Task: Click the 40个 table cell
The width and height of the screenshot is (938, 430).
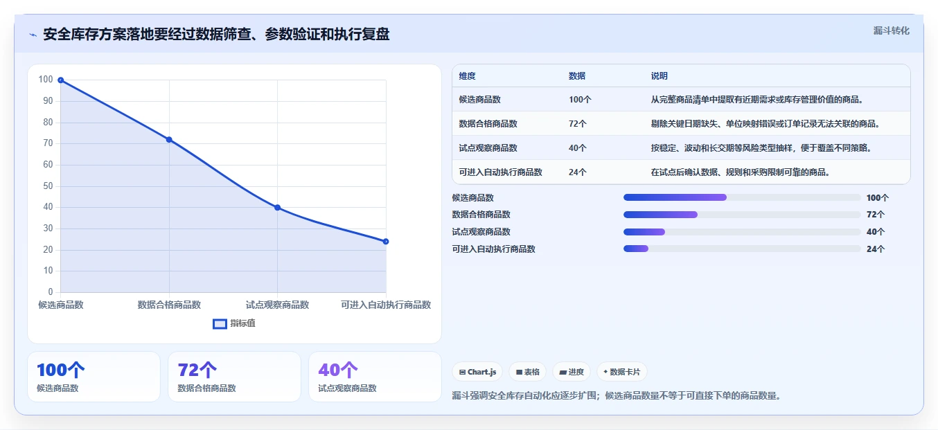Action: click(578, 148)
